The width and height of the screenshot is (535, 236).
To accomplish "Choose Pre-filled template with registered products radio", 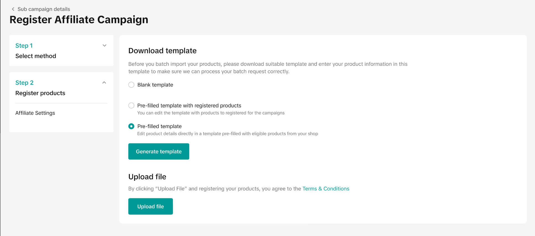I will 131,106.
